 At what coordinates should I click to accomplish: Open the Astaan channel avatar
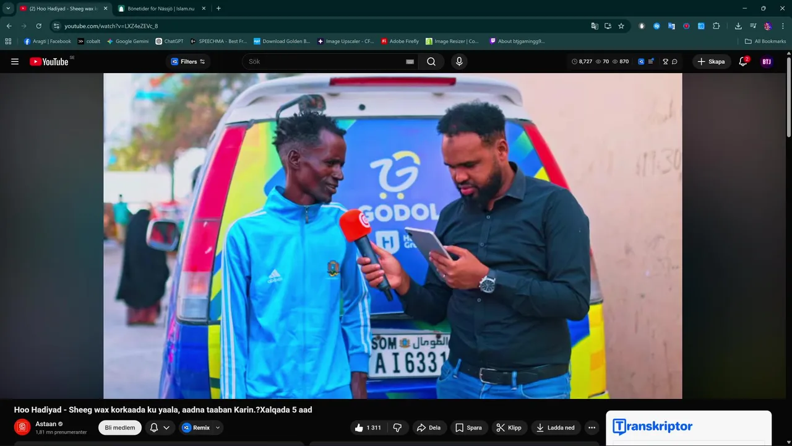point(22,427)
